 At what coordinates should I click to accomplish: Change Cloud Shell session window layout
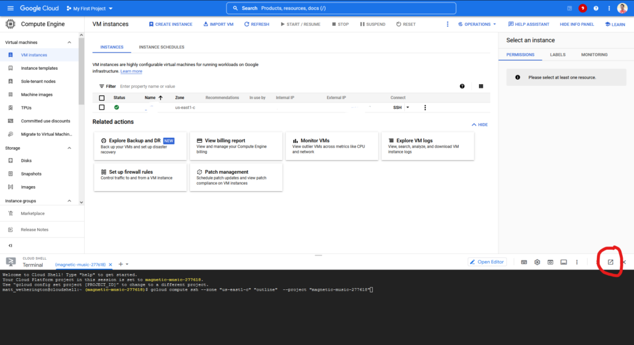(563, 262)
